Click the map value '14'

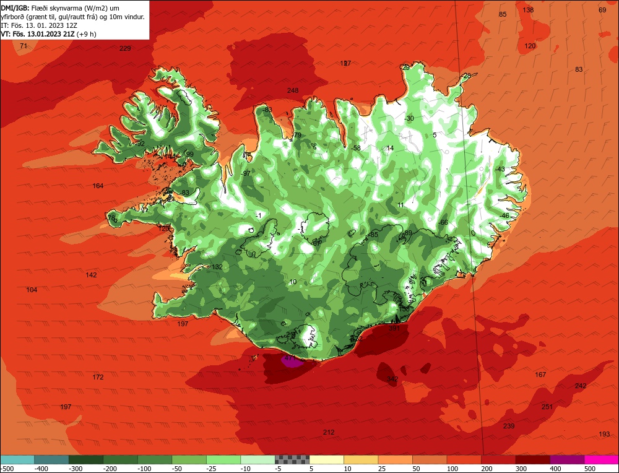pyautogui.click(x=390, y=148)
